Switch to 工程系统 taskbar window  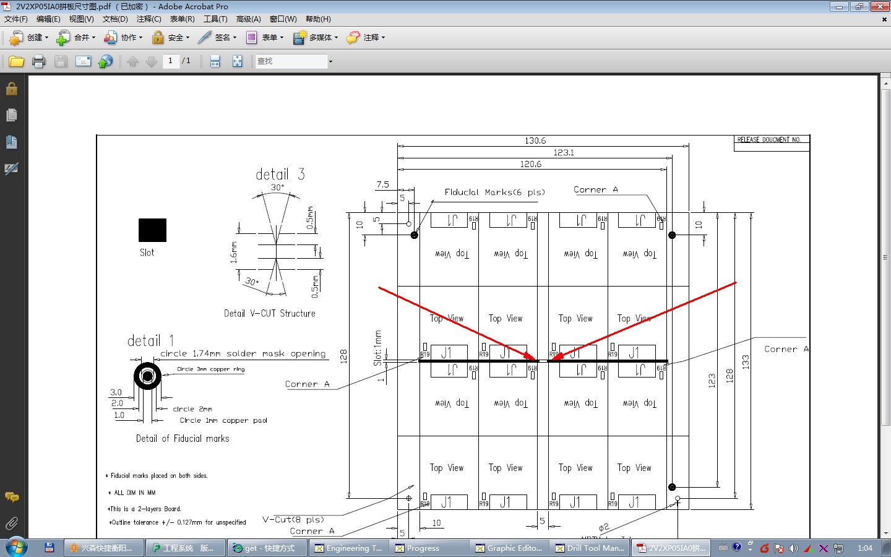(186, 548)
